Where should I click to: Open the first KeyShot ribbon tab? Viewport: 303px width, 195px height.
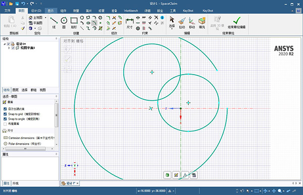188,11
